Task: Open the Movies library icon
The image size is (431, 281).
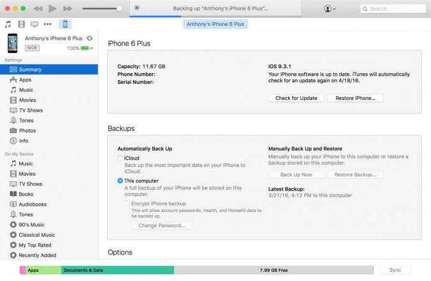Action: (22, 24)
